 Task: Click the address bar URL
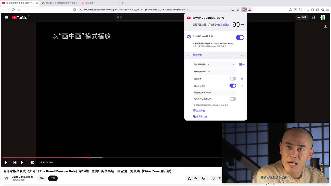(x=136, y=10)
